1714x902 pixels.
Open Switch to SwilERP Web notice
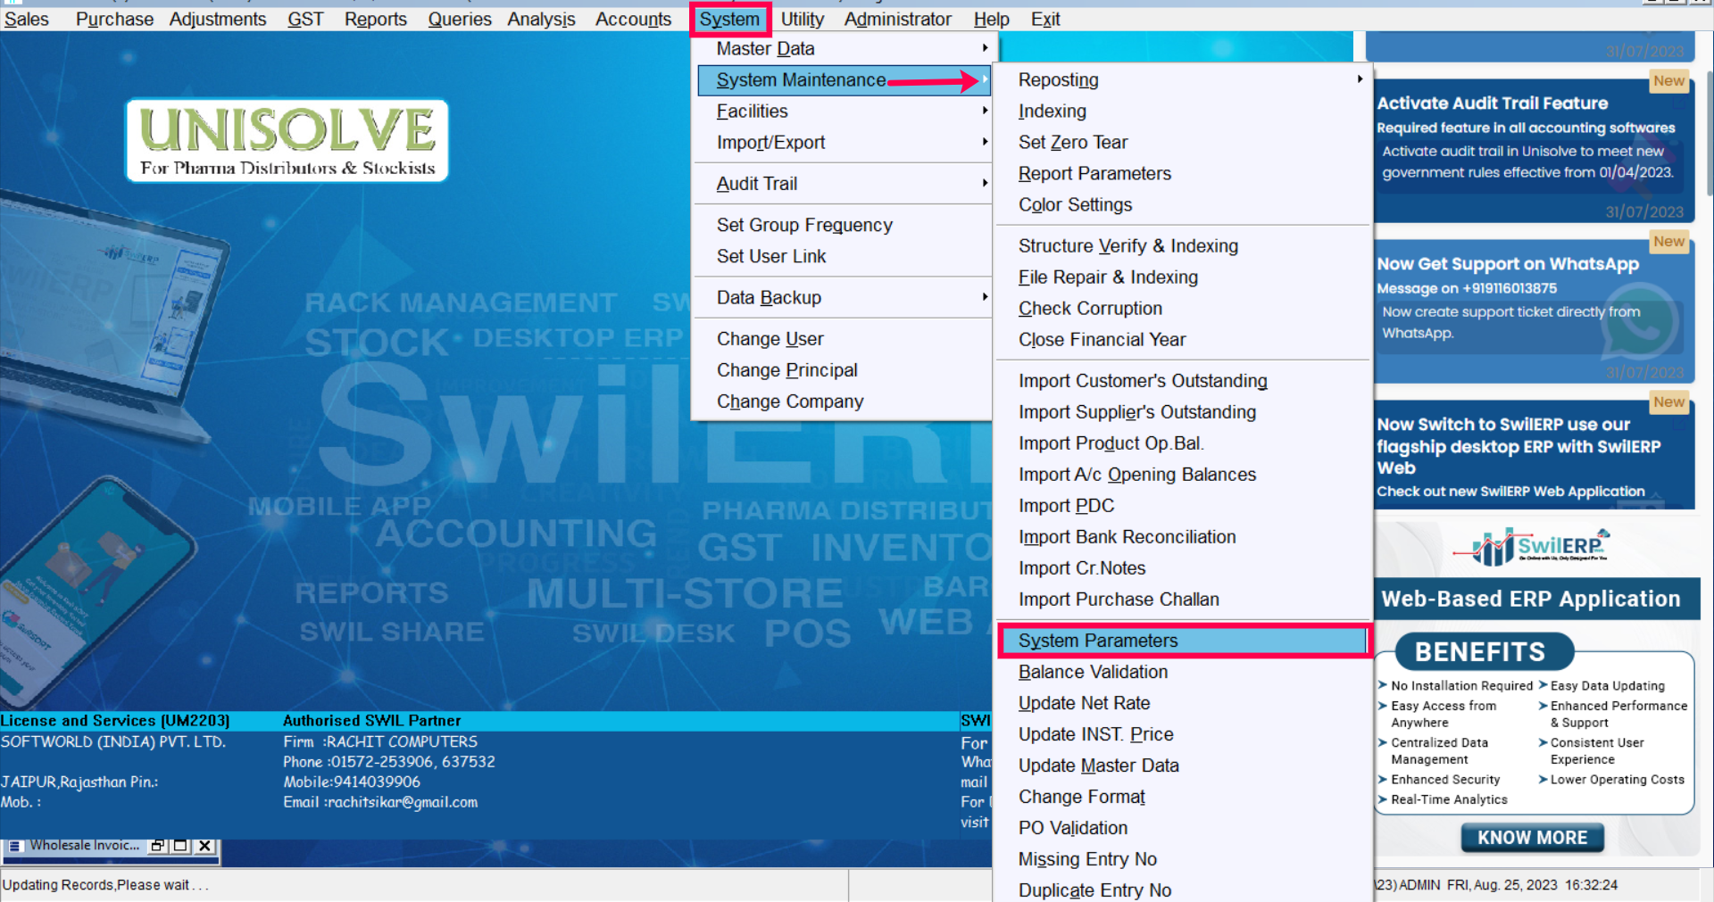(1534, 455)
